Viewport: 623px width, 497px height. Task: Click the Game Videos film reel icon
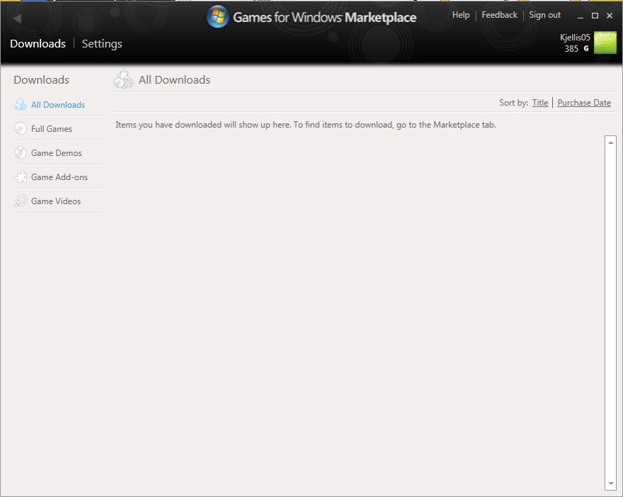tap(21, 201)
